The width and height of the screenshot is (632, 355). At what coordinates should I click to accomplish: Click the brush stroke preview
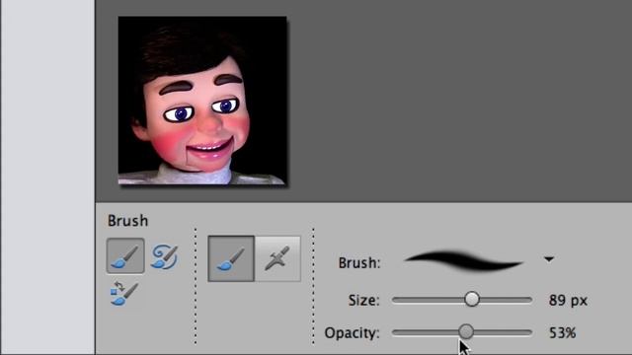click(464, 262)
